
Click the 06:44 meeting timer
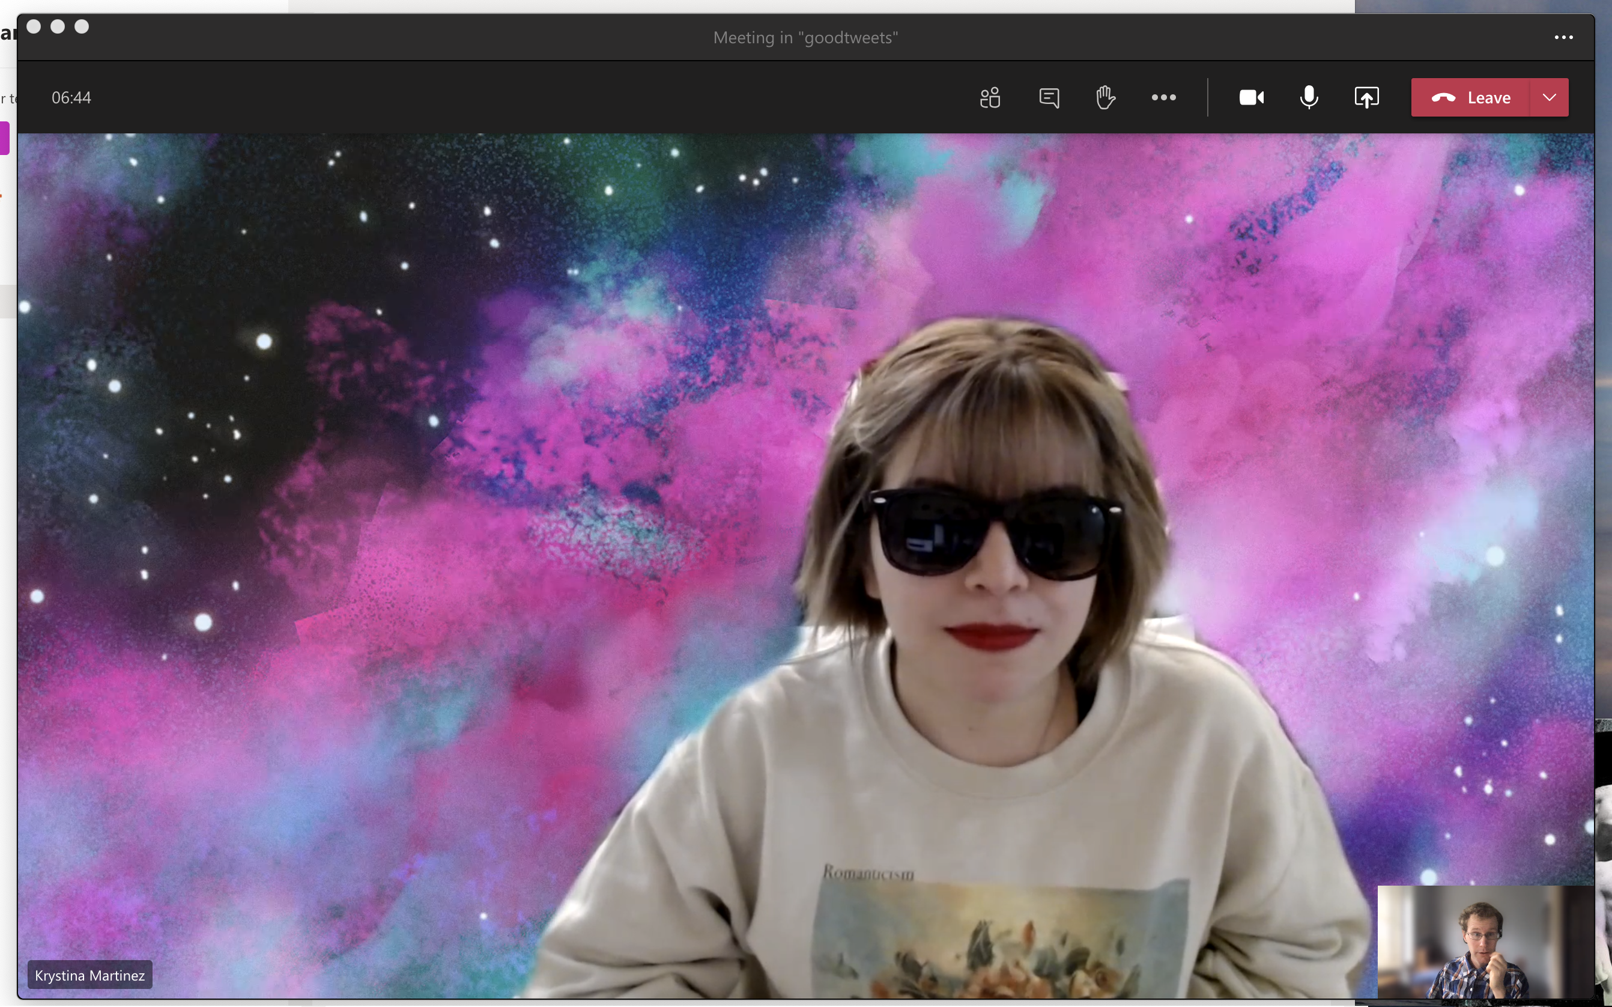click(71, 98)
